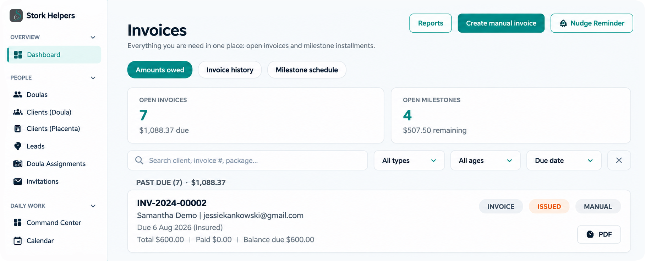Viewport: 645px width, 261px height.
Task: Click the ISSUED status badge
Action: [x=549, y=207]
